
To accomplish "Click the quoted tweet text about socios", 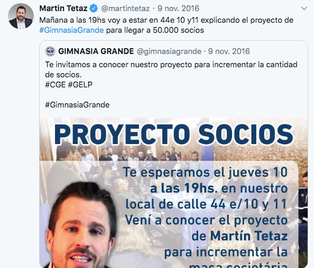I will 171,69.
